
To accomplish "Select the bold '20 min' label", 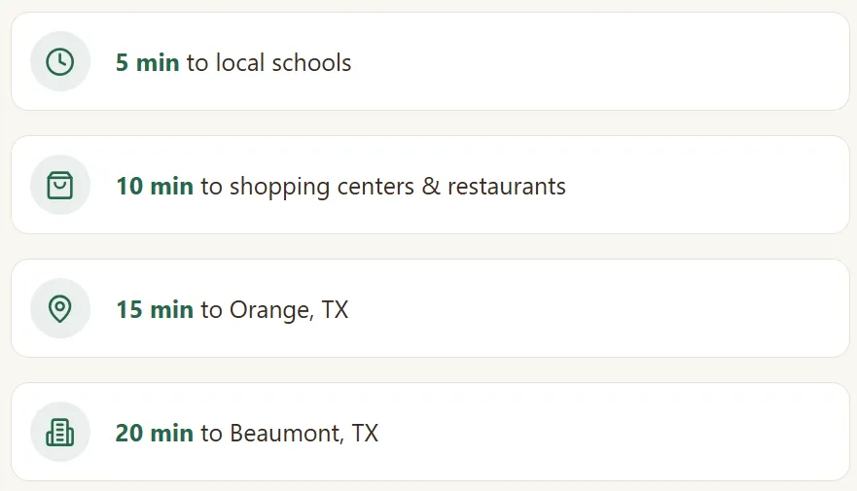I will pos(155,433).
